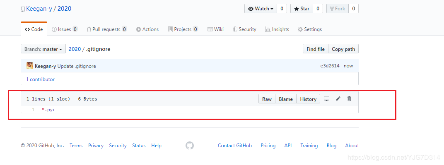This screenshot has height=165, width=444.
Task: Click the trash delete file icon
Action: tap(350, 98)
